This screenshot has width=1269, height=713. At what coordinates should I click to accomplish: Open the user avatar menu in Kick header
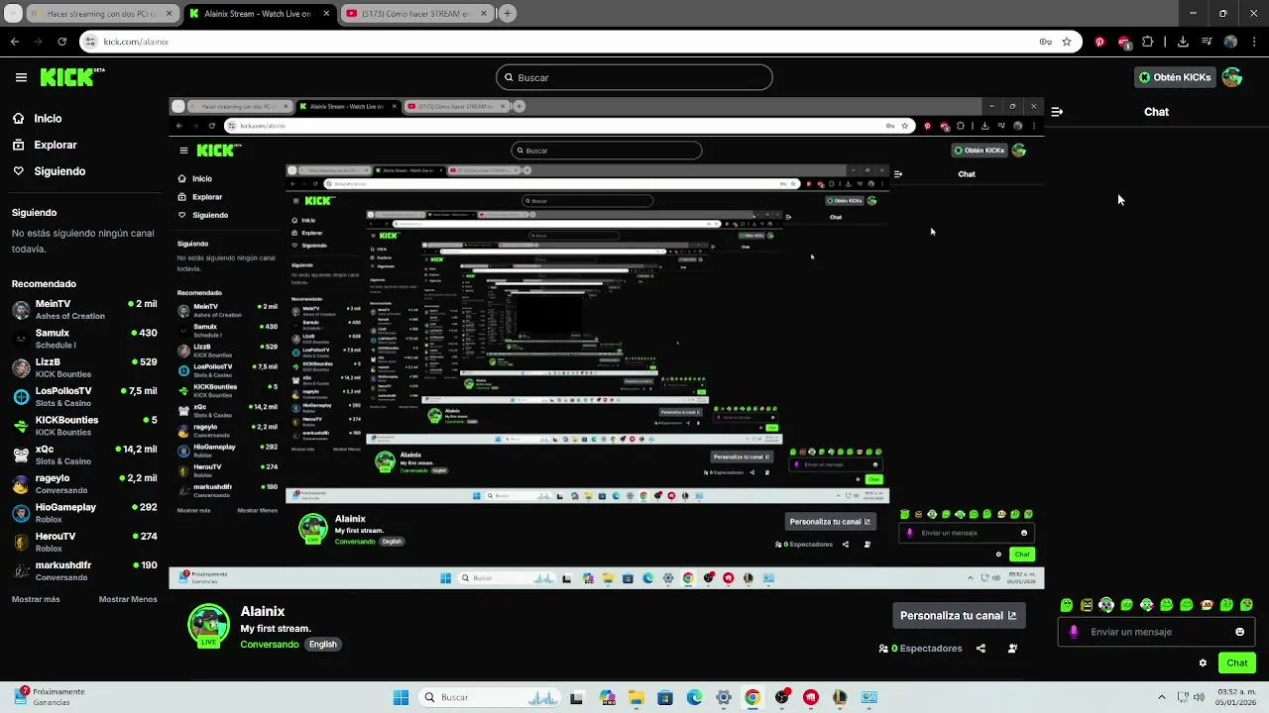1232,77
